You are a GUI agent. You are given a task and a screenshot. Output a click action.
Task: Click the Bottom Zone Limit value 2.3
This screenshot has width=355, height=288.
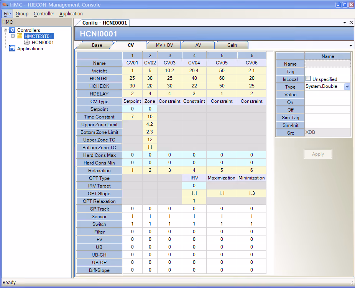click(150, 132)
